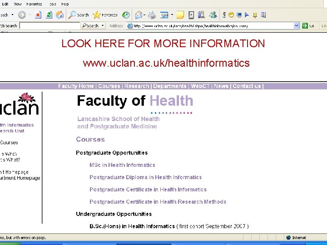327x245 pixels.
Task: Open Courses in the purple nav bar
Action: (x=109, y=86)
